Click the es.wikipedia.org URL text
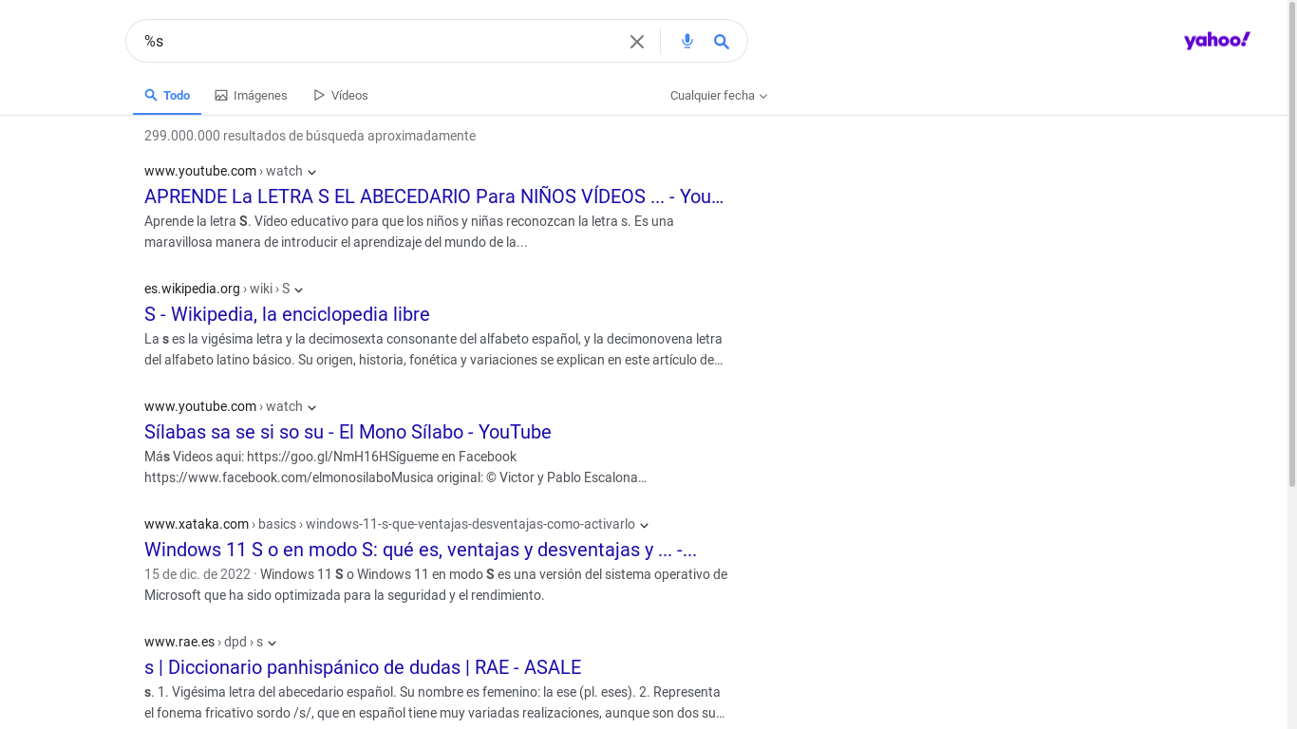Image resolution: width=1297 pixels, height=729 pixels. coord(192,289)
